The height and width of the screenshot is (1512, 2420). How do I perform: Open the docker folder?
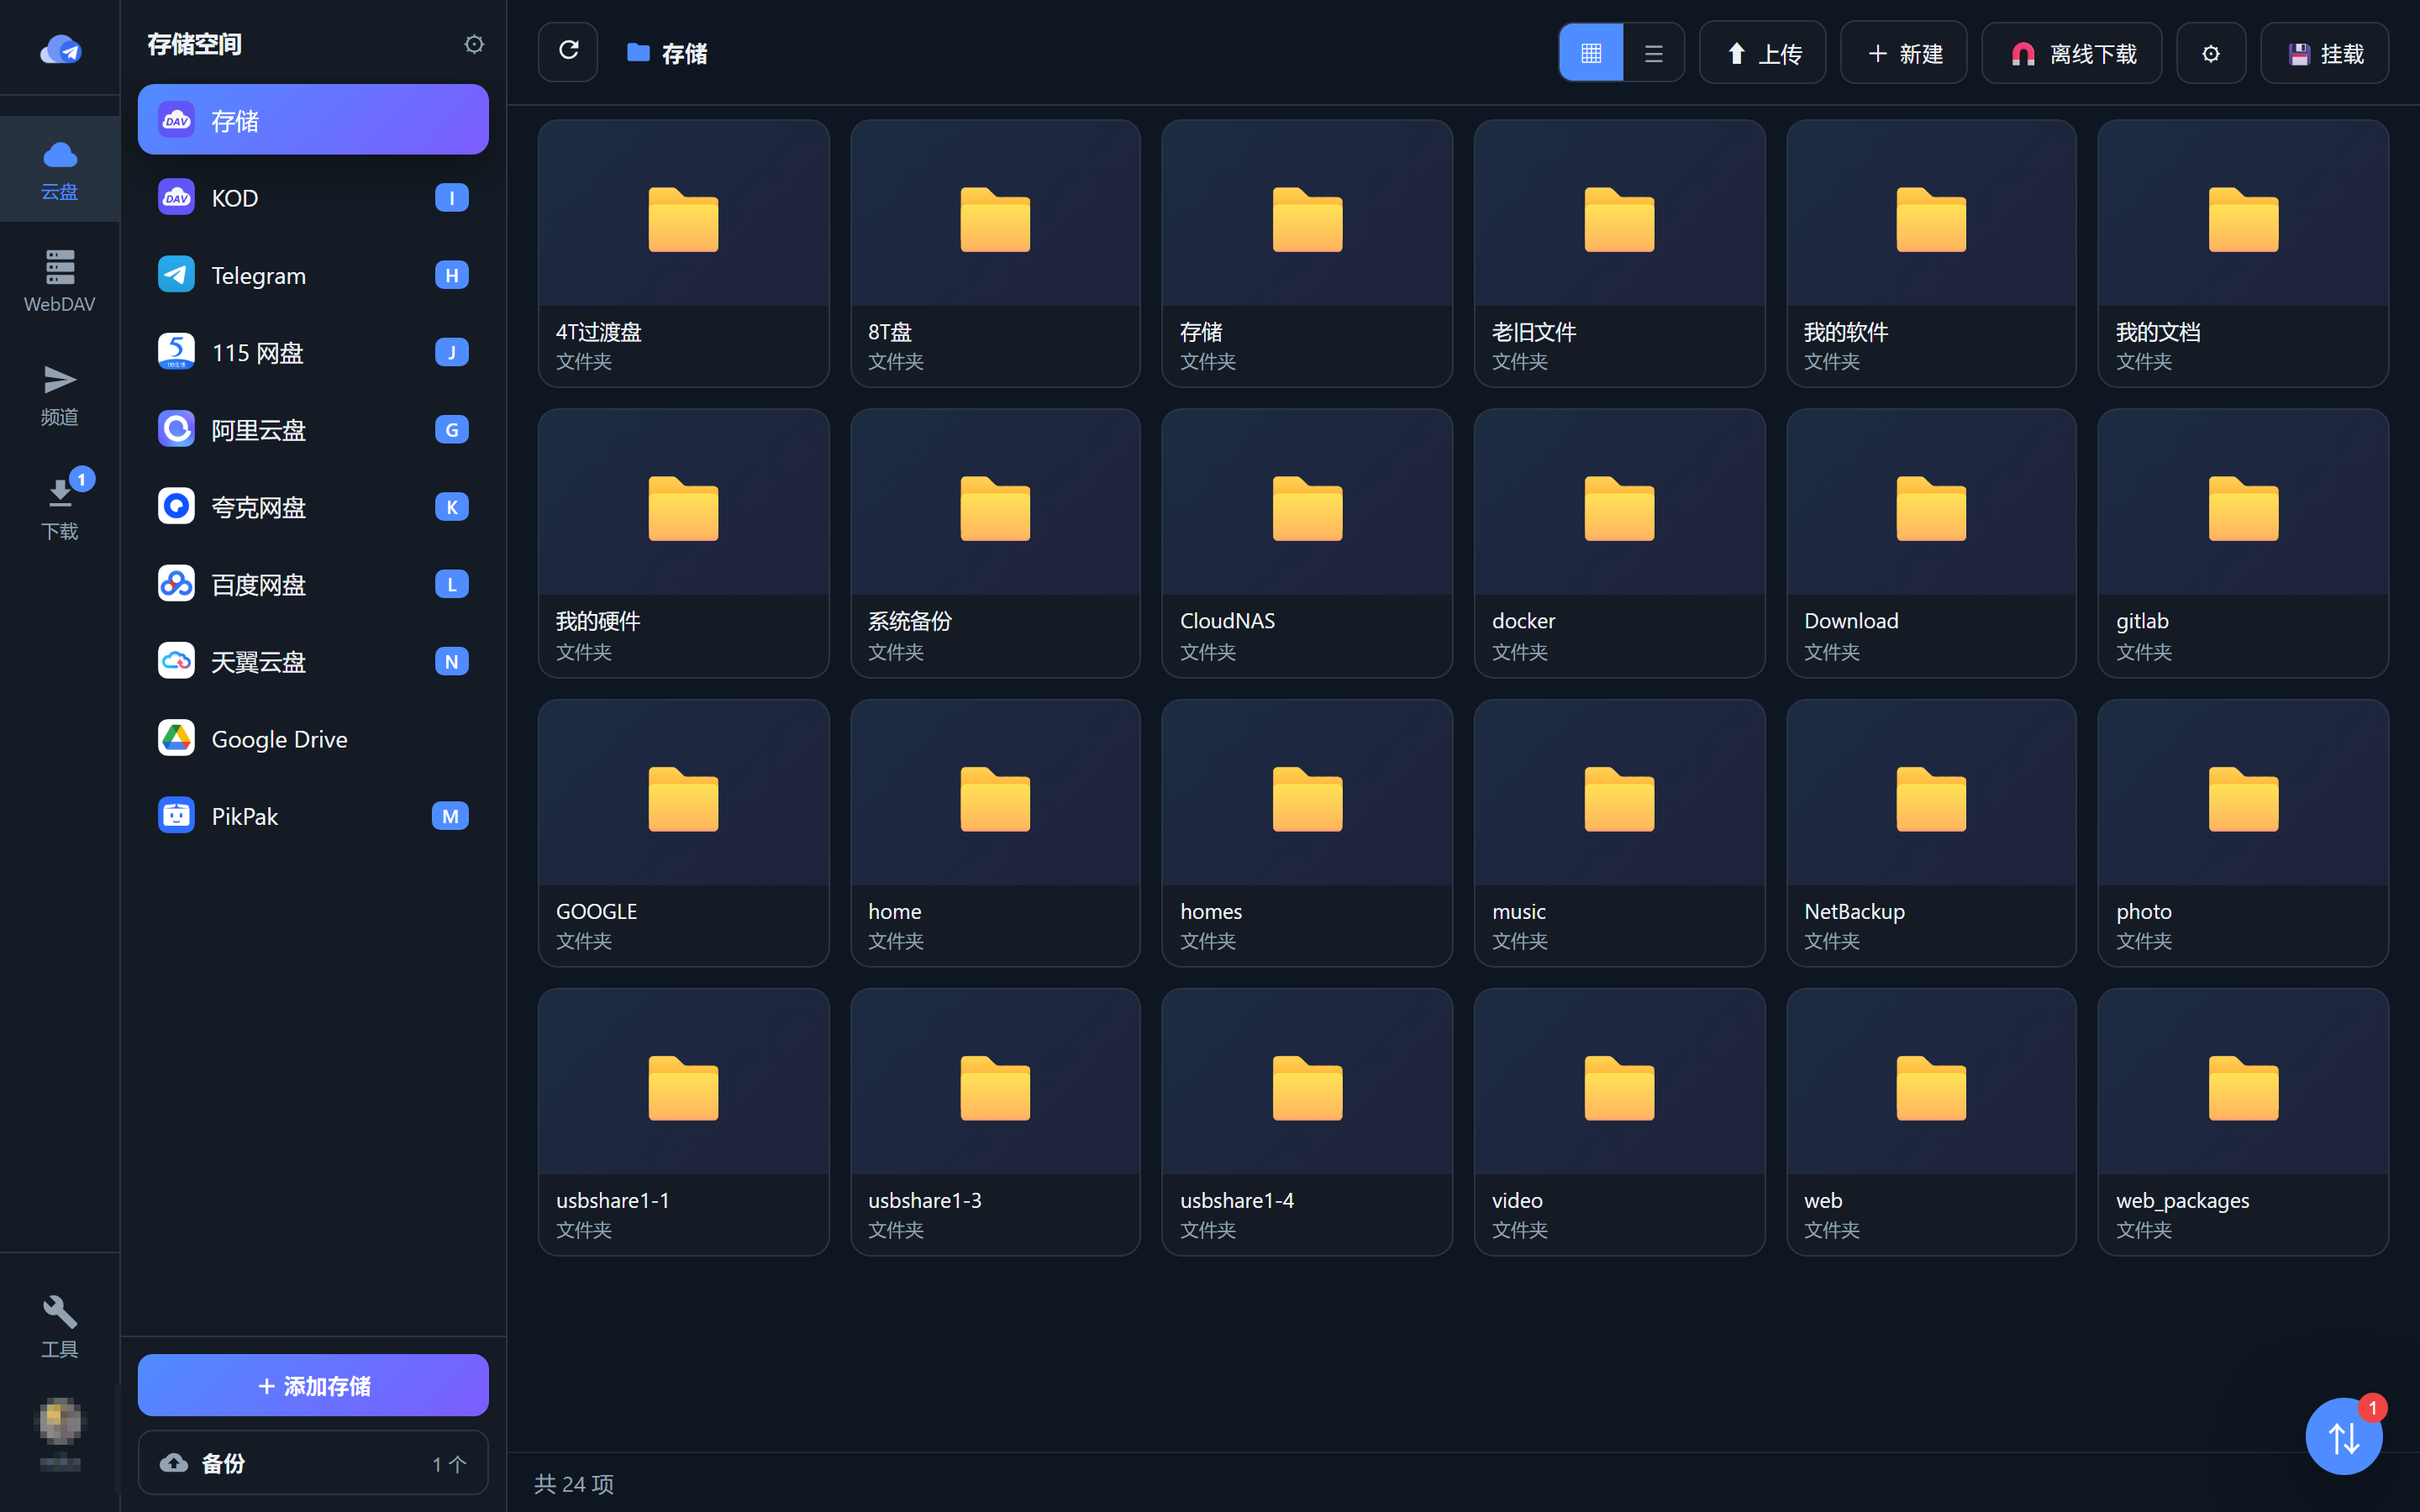(x=1619, y=543)
